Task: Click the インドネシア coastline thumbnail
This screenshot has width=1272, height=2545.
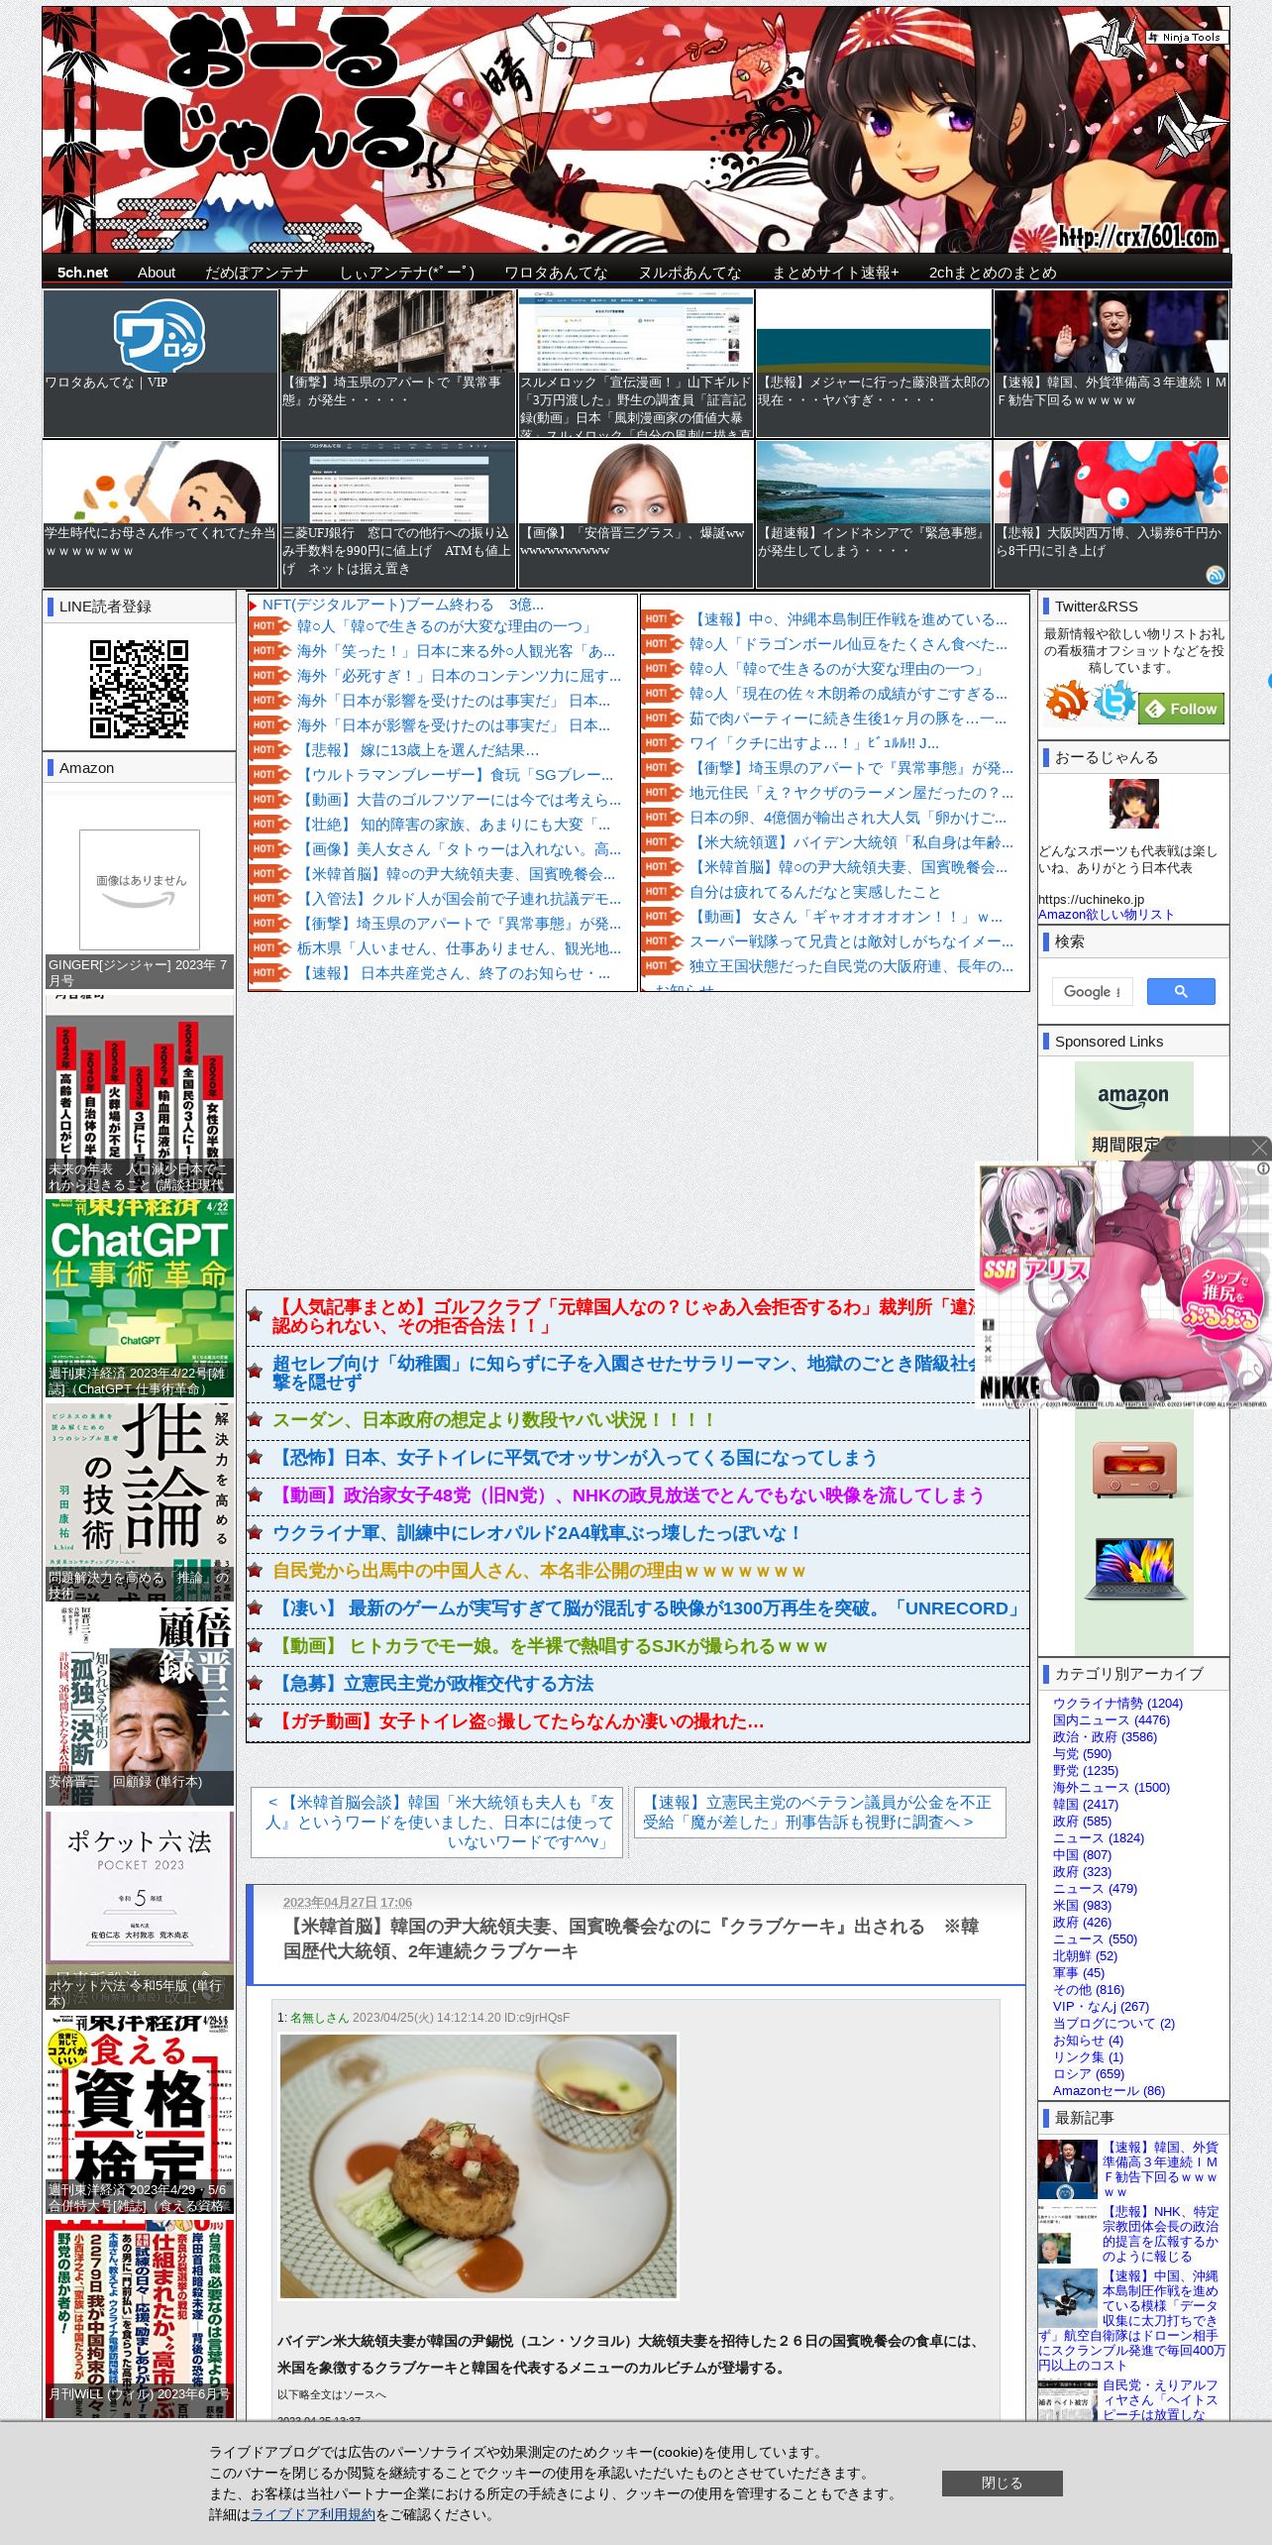Action: click(874, 482)
